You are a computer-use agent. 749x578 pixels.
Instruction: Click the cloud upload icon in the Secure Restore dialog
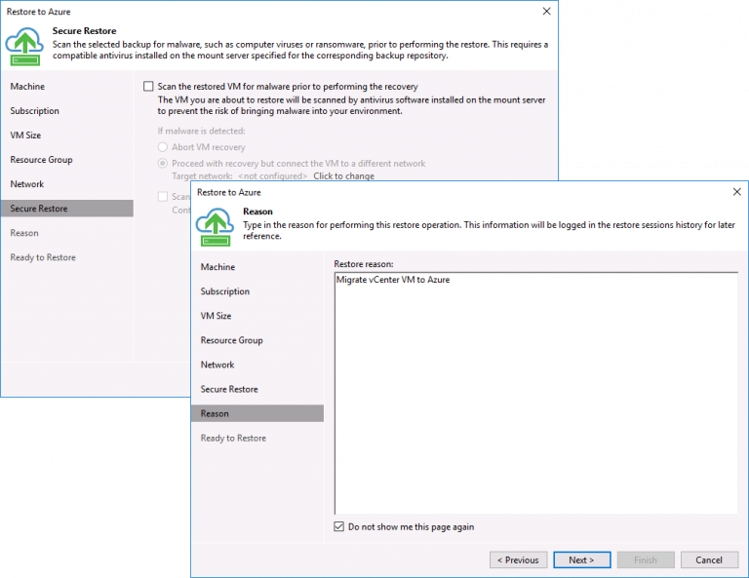tap(24, 47)
